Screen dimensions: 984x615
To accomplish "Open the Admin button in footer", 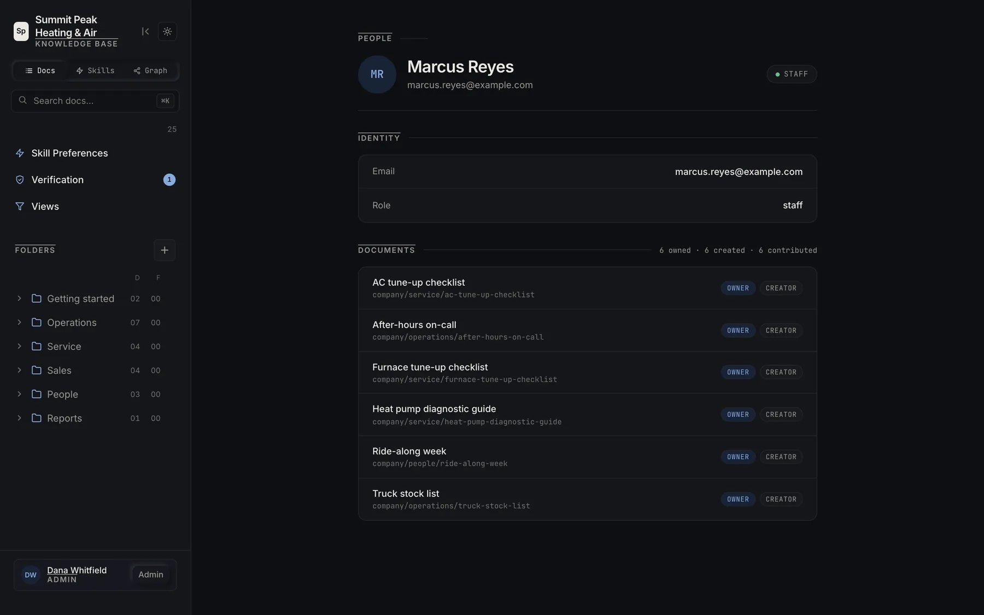I will pos(151,575).
